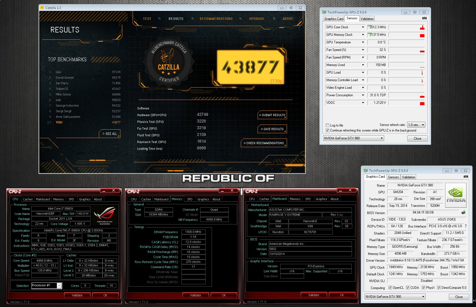
Task: Open the GPU Temperature sensor dropdown
Action: tap(363, 42)
